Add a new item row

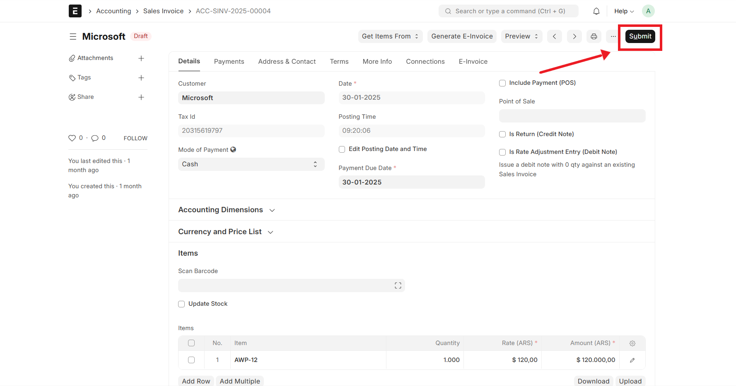click(195, 381)
